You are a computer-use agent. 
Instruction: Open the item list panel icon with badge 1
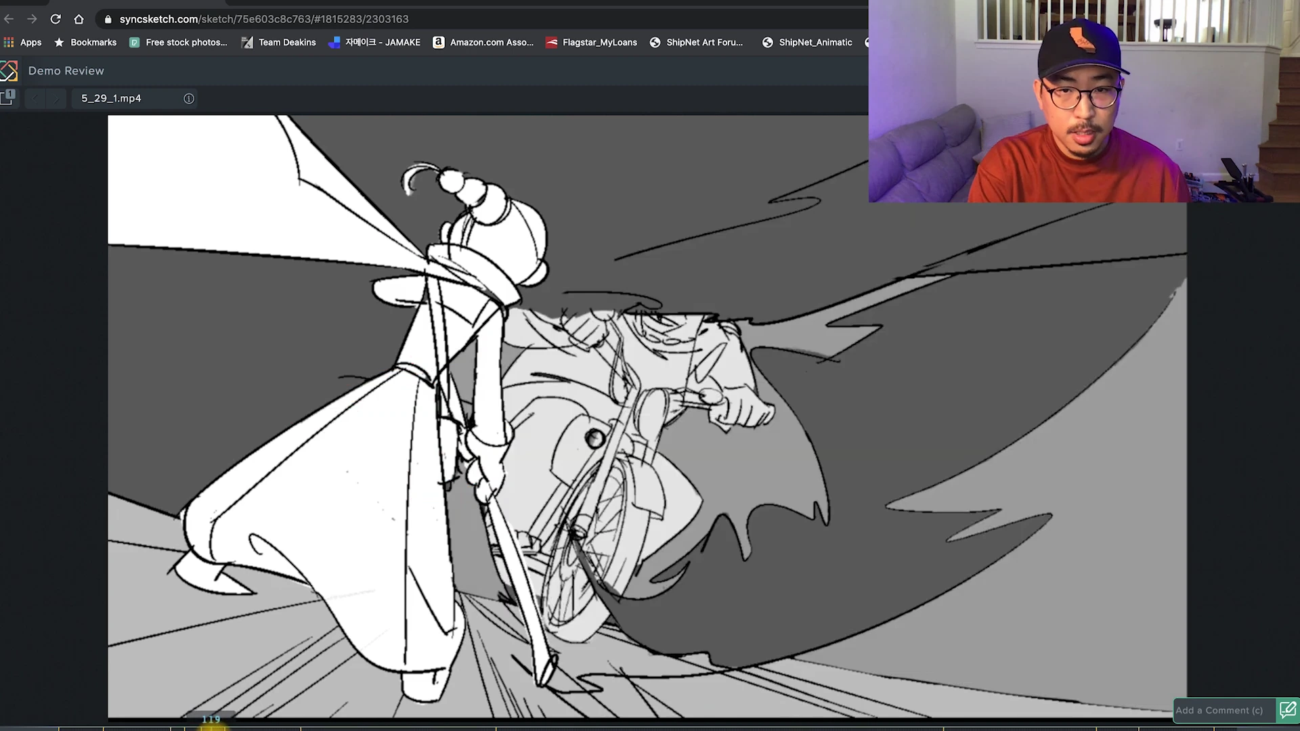(x=7, y=97)
